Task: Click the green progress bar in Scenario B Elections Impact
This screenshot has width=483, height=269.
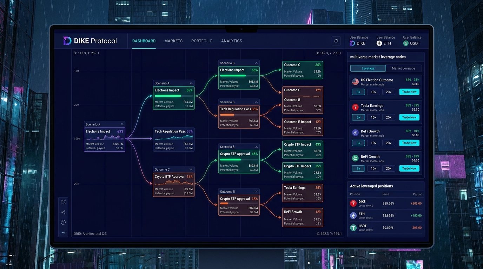Action: (239, 76)
